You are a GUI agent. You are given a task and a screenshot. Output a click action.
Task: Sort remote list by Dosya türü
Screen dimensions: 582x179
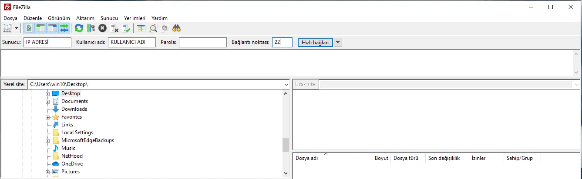[408, 158]
